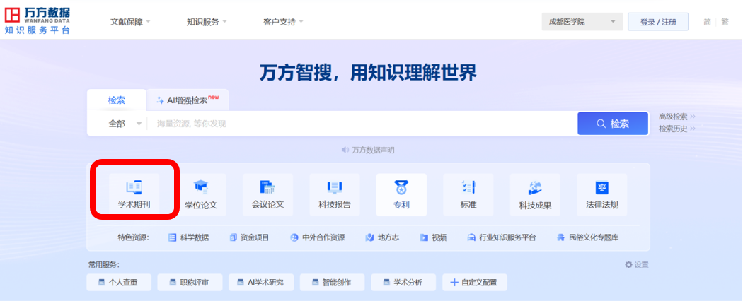Switch language to 繁 traditional

(x=725, y=22)
